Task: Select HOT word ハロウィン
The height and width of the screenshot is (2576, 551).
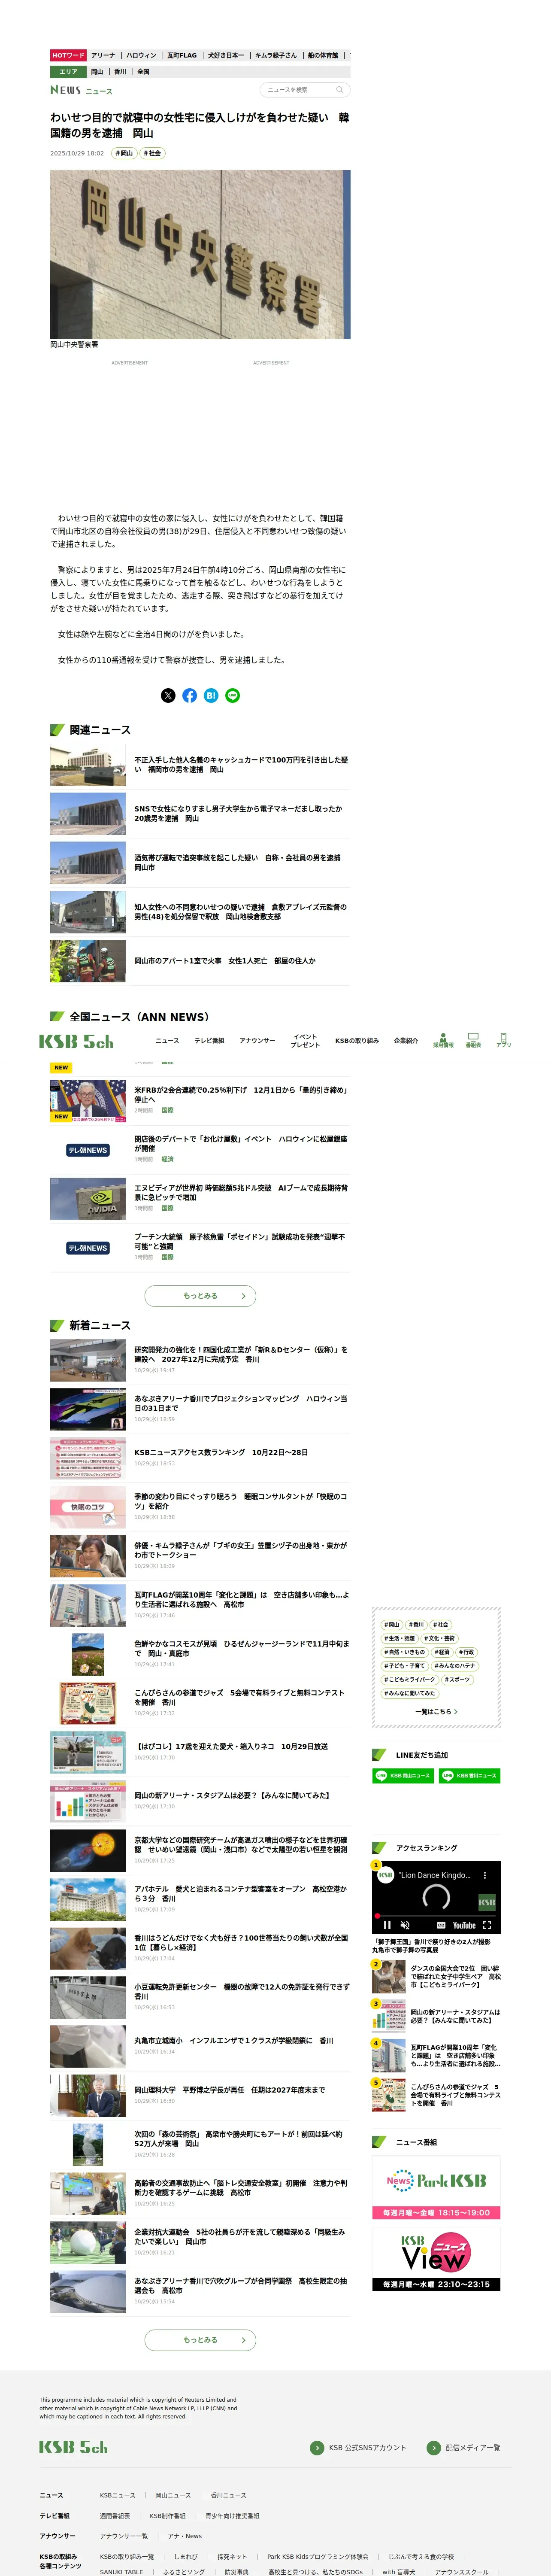Action: 141,56
